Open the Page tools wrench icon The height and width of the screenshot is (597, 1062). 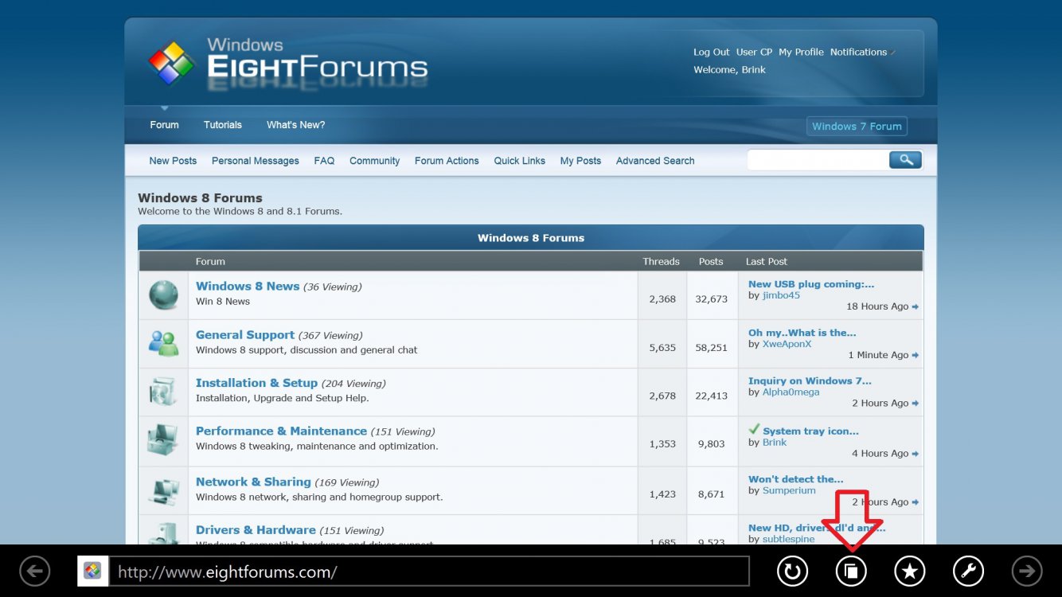[x=968, y=571]
